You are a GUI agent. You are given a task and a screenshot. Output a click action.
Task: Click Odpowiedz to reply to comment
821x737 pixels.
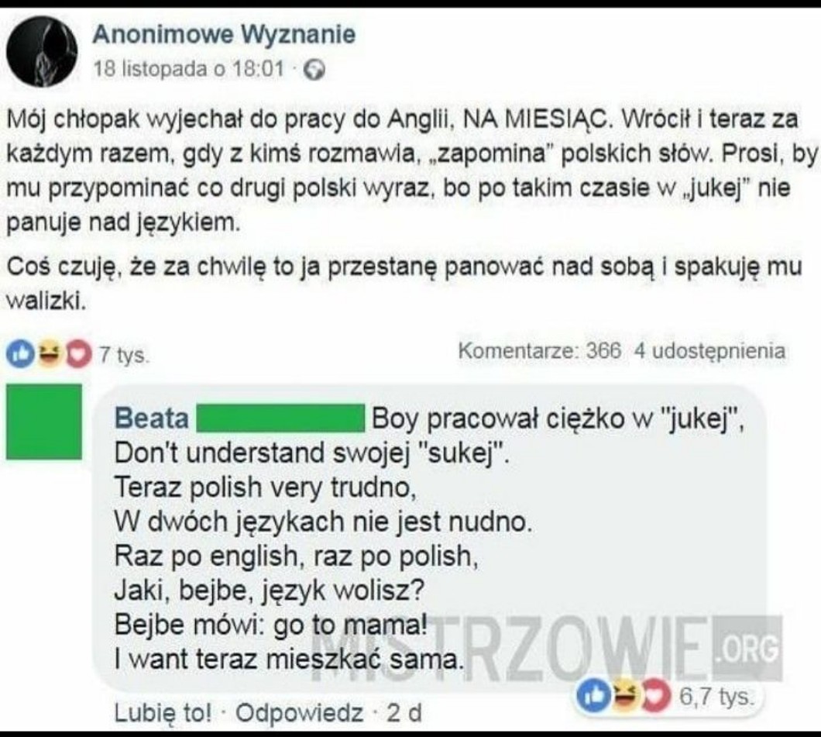click(299, 713)
